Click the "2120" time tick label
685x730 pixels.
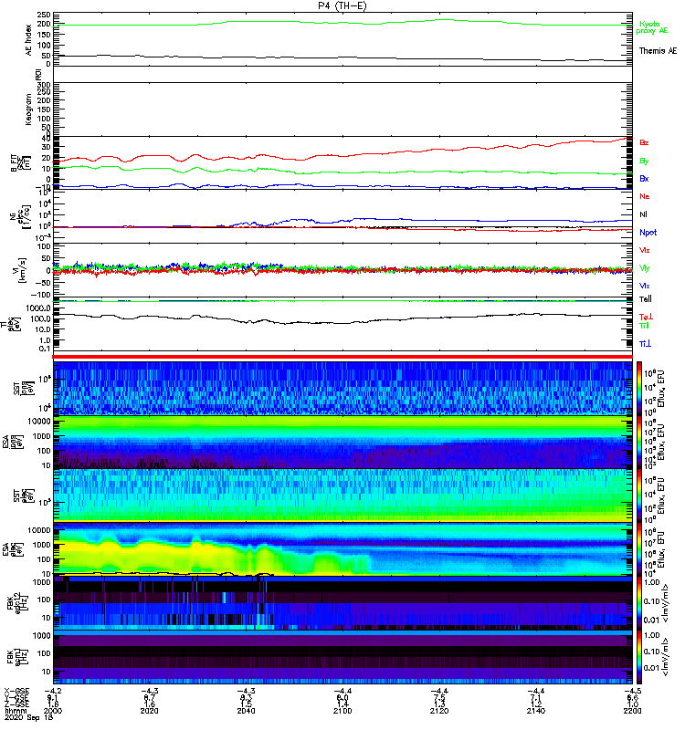[x=439, y=711]
